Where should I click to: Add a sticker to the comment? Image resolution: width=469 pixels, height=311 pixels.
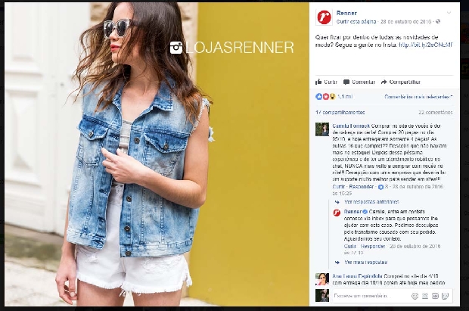445,296
